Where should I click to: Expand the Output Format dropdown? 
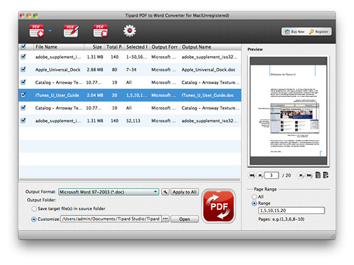pos(109,192)
